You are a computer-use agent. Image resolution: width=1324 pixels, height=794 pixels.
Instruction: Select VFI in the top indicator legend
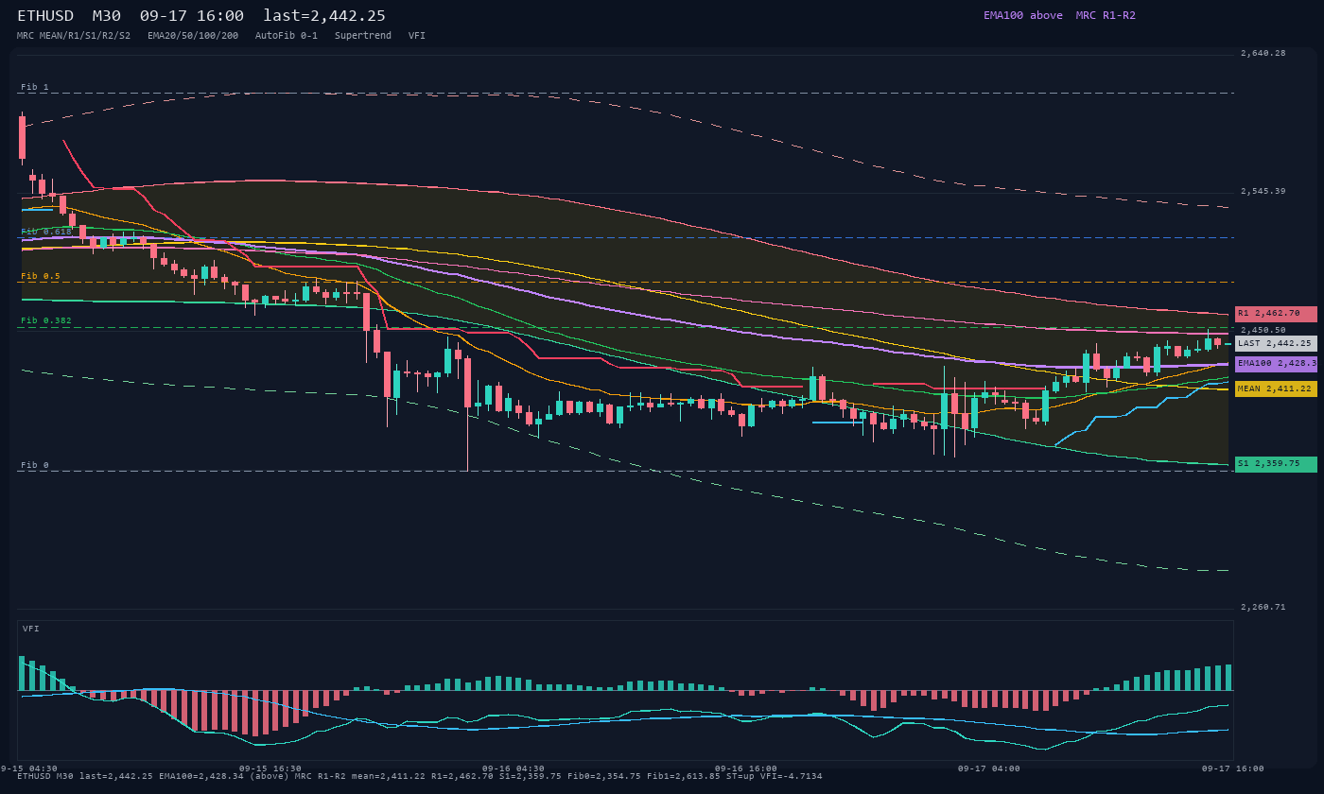tap(417, 36)
